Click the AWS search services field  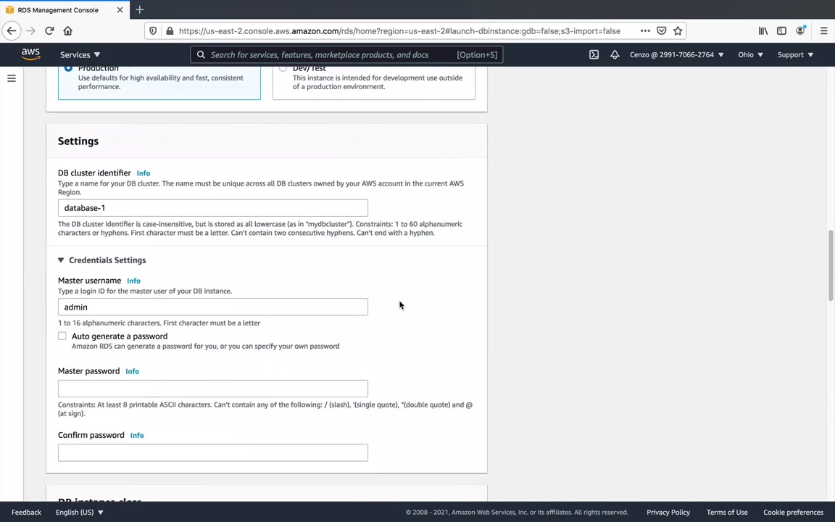click(346, 55)
